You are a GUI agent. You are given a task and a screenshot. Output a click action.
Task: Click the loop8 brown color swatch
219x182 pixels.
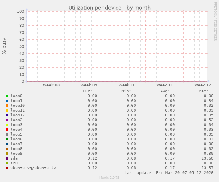[7, 149]
